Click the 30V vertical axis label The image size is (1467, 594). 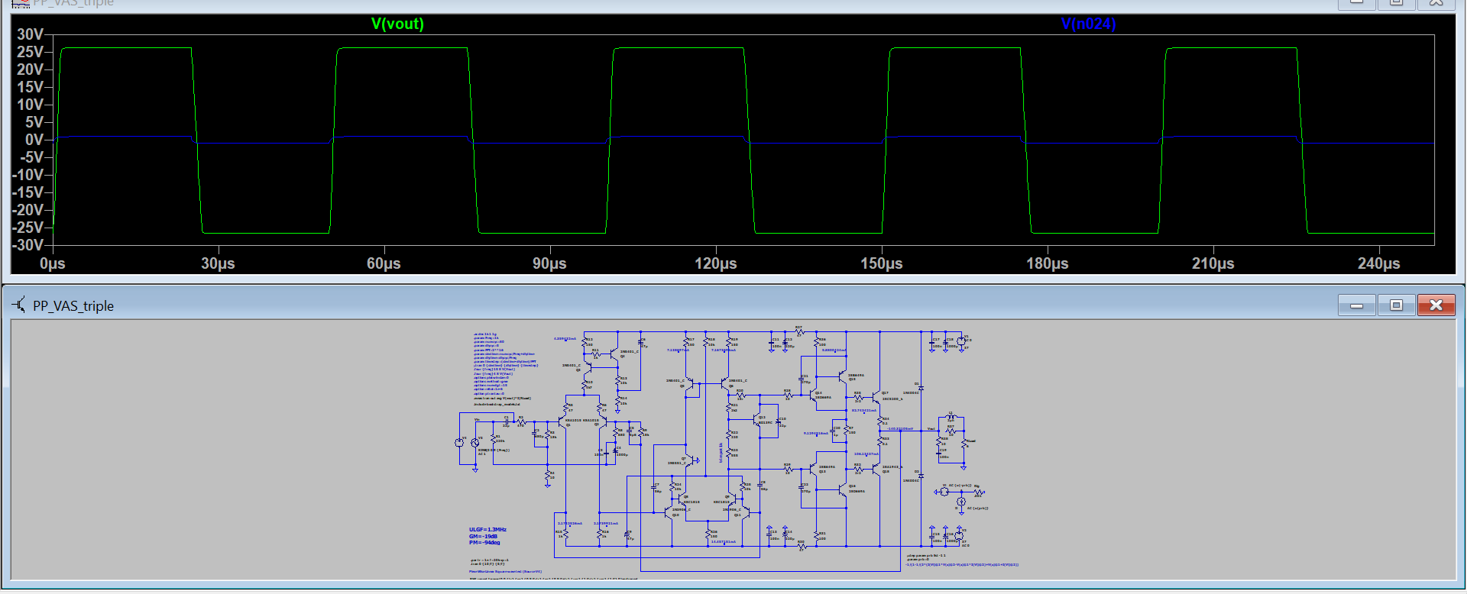[x=30, y=34]
